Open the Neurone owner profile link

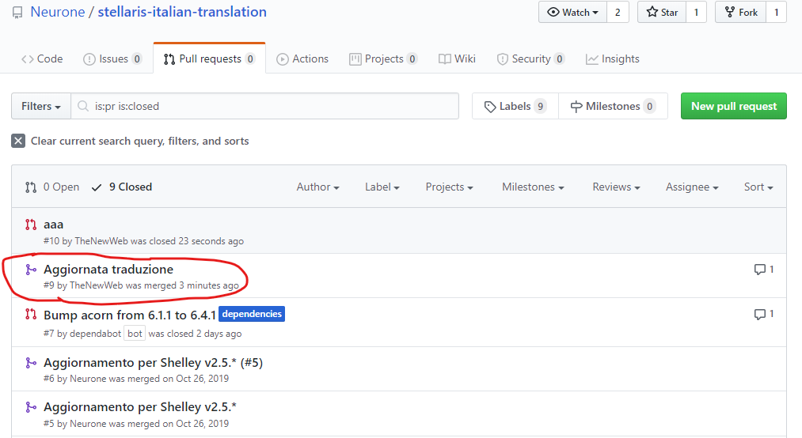coord(58,12)
